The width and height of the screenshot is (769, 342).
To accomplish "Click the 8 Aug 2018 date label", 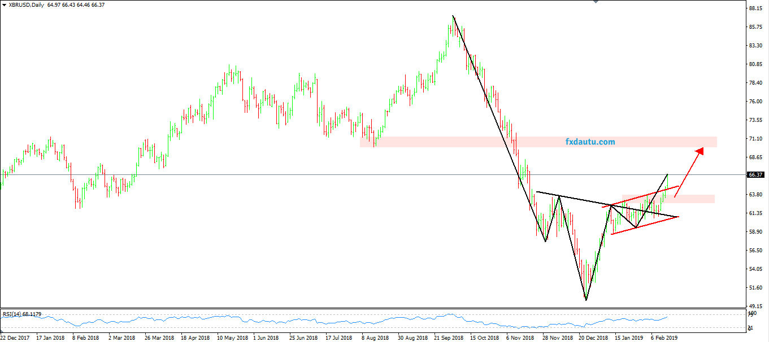I will tap(376, 337).
